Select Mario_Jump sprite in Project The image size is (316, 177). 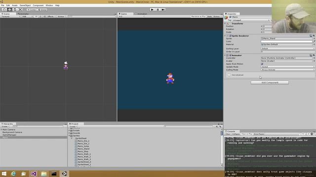[83, 147]
